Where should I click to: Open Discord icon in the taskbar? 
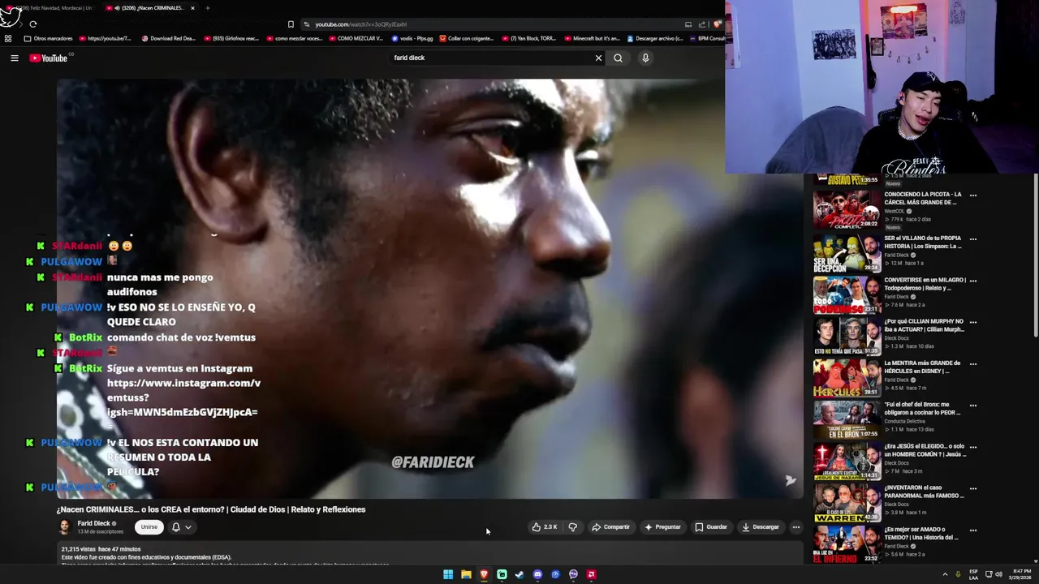[x=537, y=574]
